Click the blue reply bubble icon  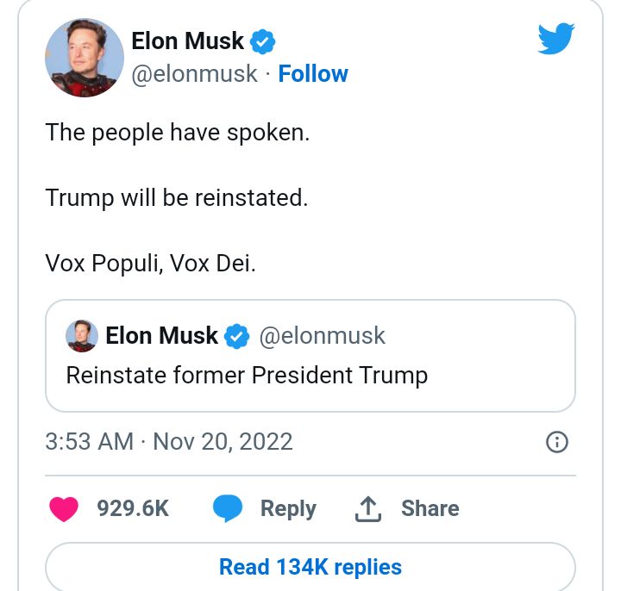228,508
